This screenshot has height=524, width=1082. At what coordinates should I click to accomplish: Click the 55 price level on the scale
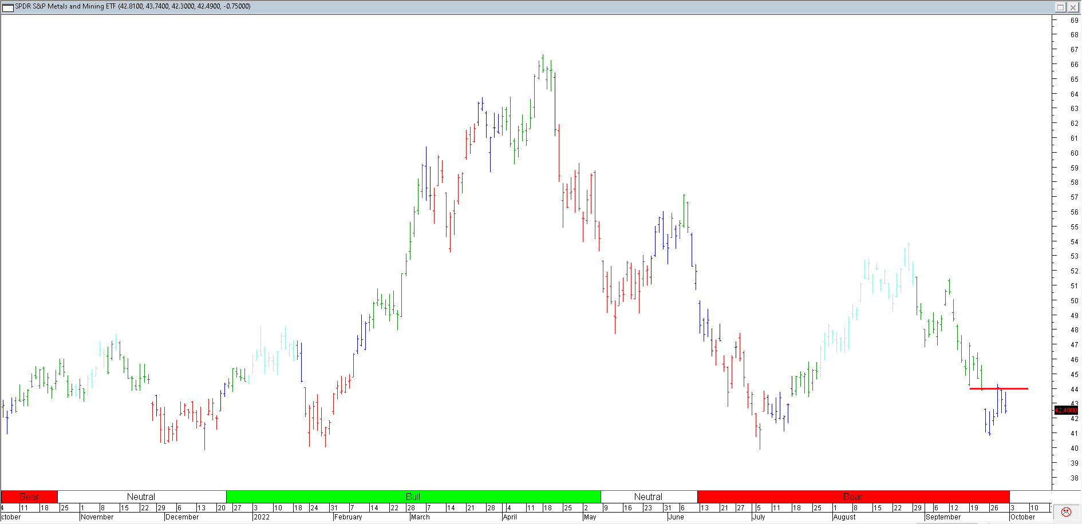coord(1074,227)
